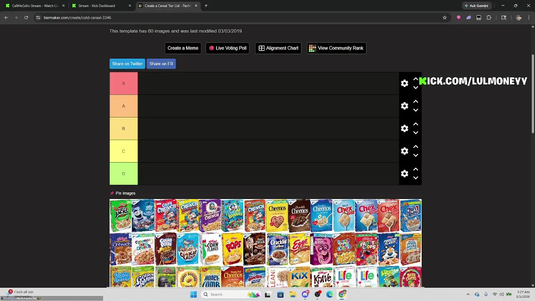Click the green D tier label
The width and height of the screenshot is (535, 301).
tap(123, 173)
